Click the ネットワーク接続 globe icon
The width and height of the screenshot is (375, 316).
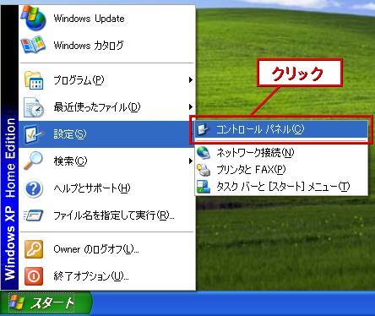pyautogui.click(x=204, y=153)
